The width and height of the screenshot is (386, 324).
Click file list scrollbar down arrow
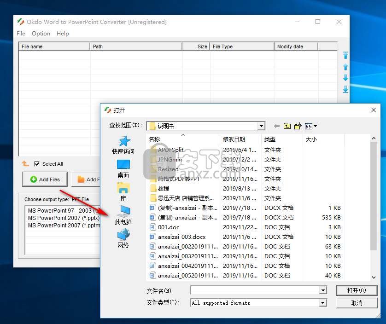pos(374,277)
